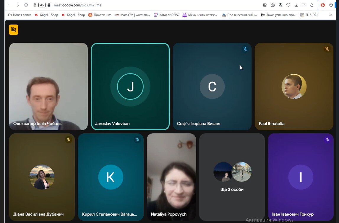Screen dimensions: 339x223
Task: Add page to bookmarks with heart icon
Action: pyautogui.click(x=288, y=5)
